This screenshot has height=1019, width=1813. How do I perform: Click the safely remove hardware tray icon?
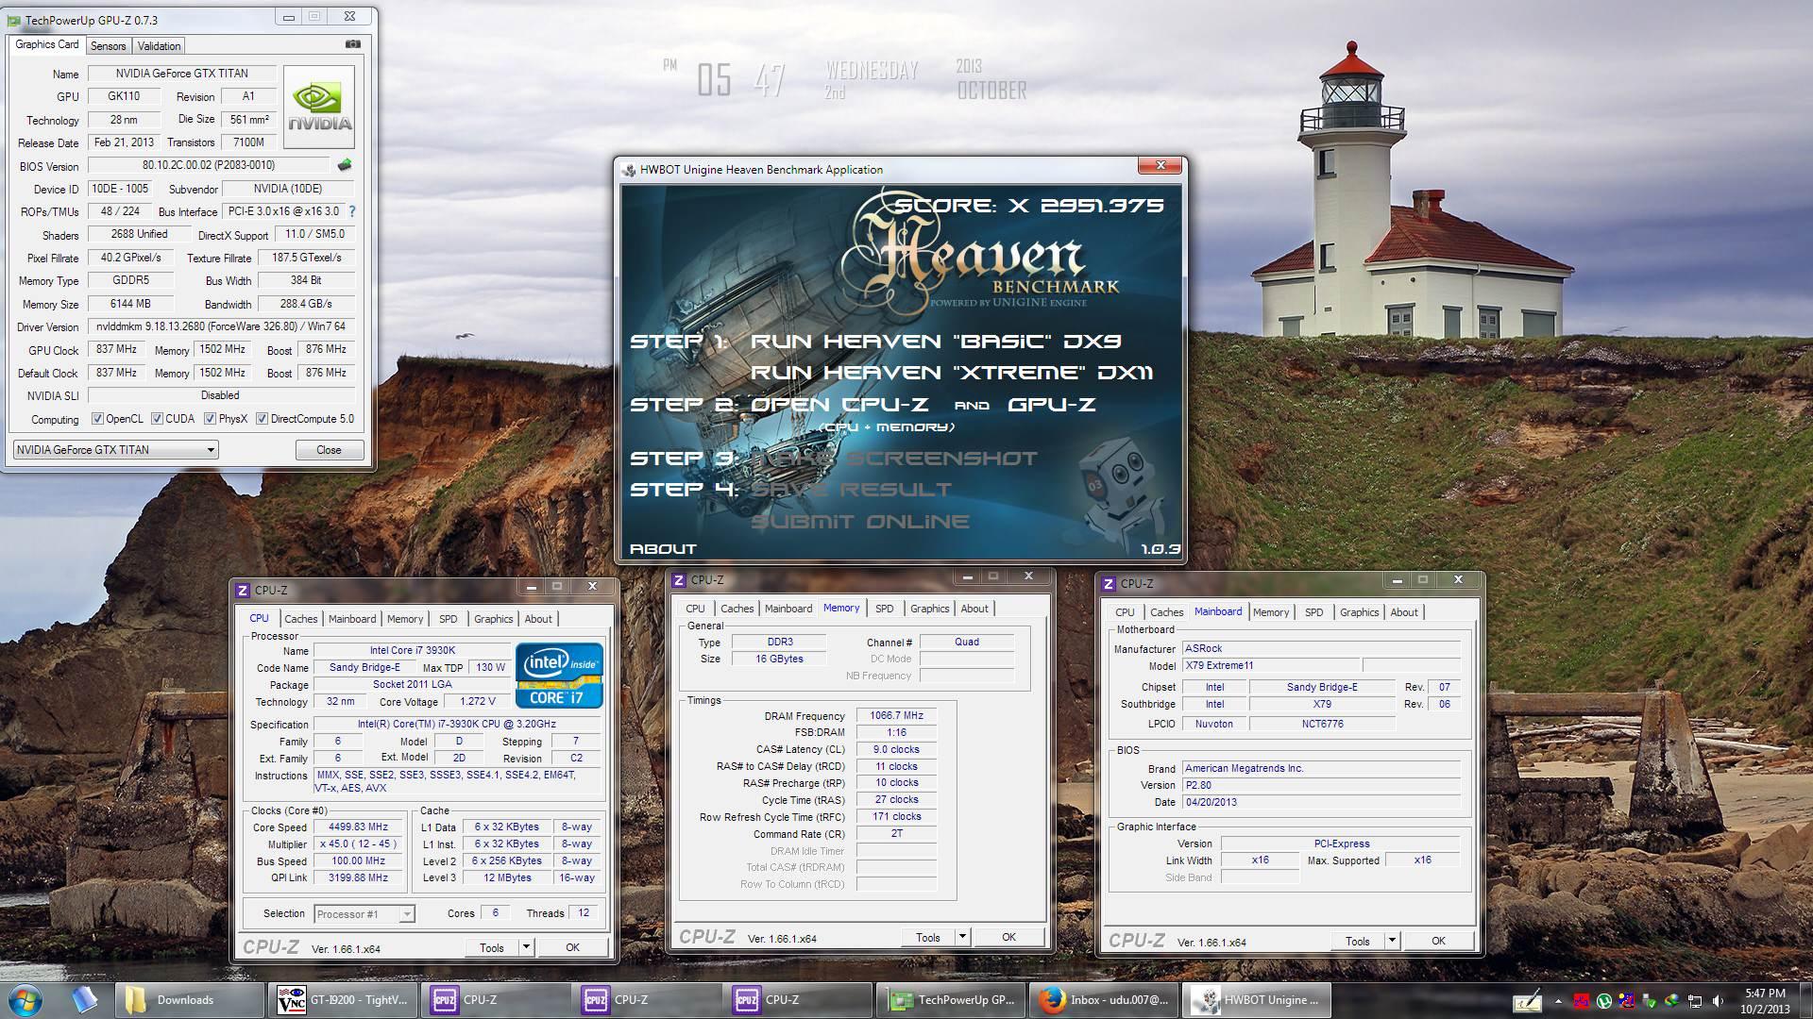(x=1650, y=1001)
